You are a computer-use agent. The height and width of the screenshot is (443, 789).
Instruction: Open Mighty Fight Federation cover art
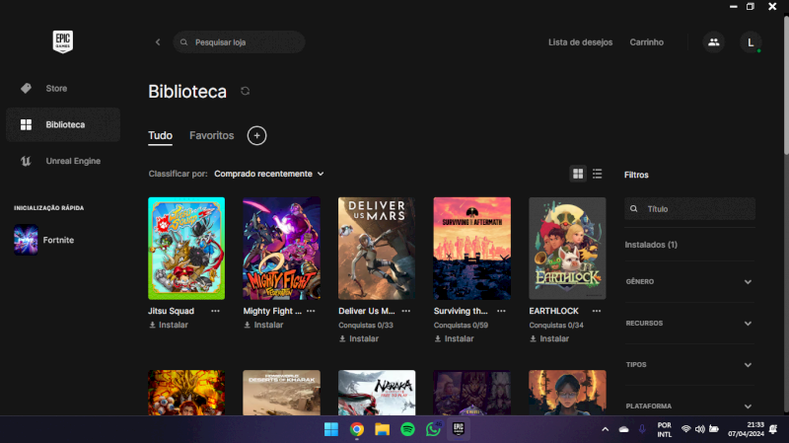point(281,249)
